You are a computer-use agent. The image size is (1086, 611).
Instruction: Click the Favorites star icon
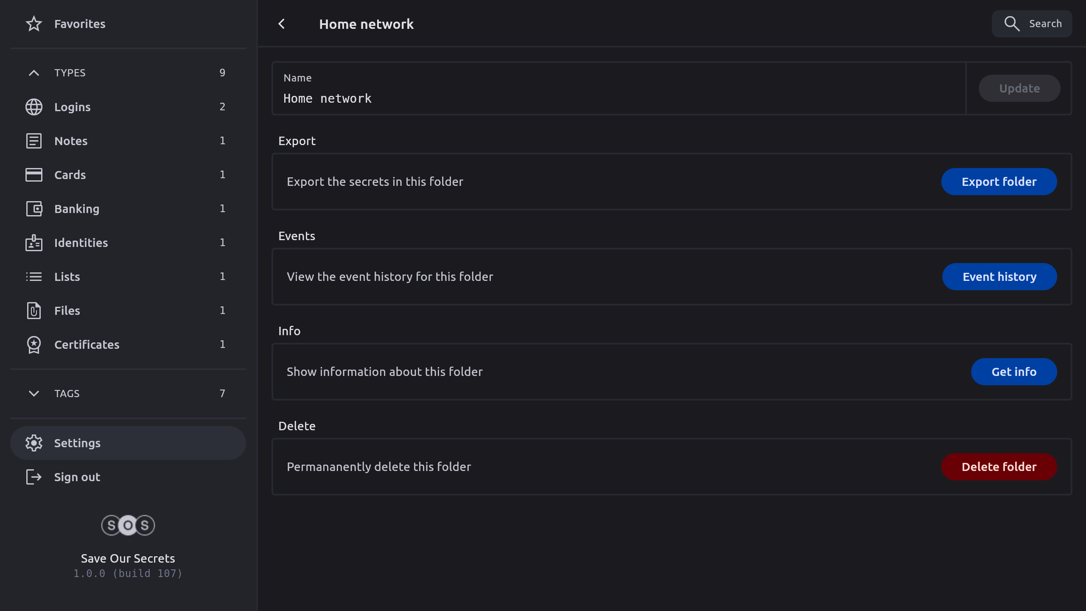(34, 24)
